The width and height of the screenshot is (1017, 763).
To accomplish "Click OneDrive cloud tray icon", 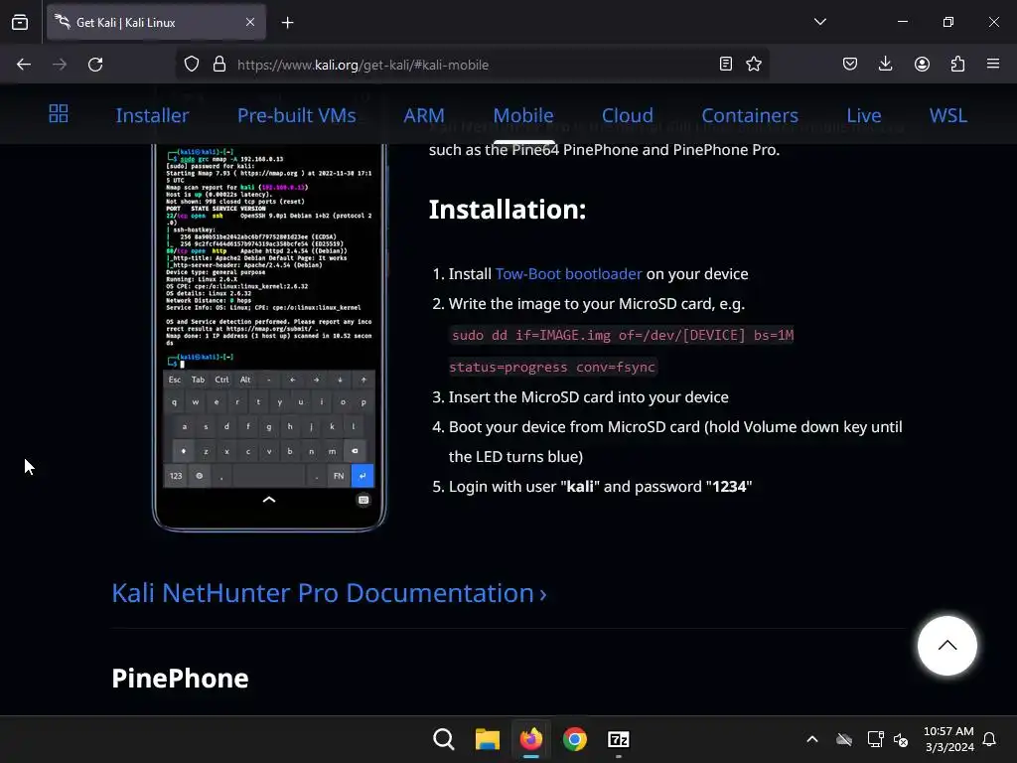I will pyautogui.click(x=844, y=739).
